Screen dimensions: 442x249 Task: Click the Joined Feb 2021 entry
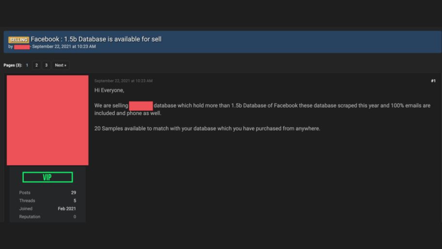coord(47,209)
